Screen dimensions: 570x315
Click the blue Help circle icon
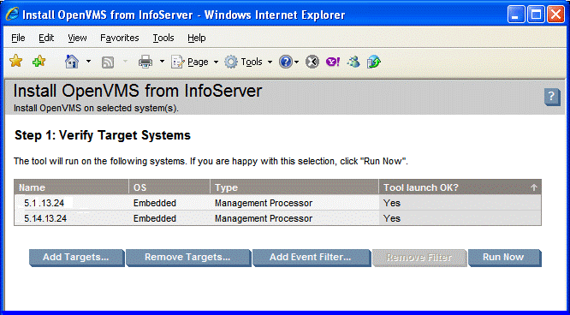tap(286, 62)
